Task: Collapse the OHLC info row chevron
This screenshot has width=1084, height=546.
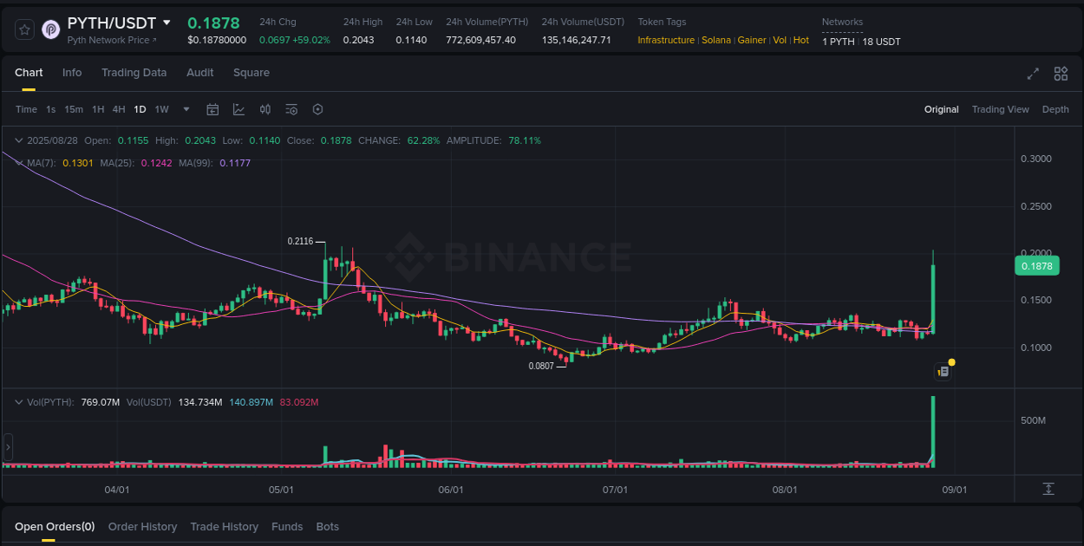Action: tap(17, 140)
